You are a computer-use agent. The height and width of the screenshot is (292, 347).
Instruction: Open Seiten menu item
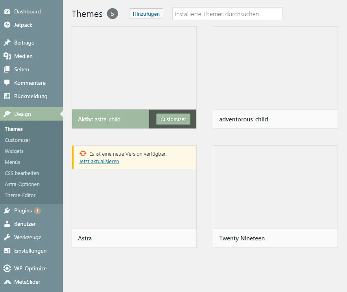pyautogui.click(x=31, y=69)
